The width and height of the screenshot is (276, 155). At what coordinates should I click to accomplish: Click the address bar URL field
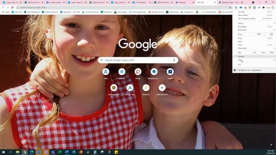tap(124, 8)
